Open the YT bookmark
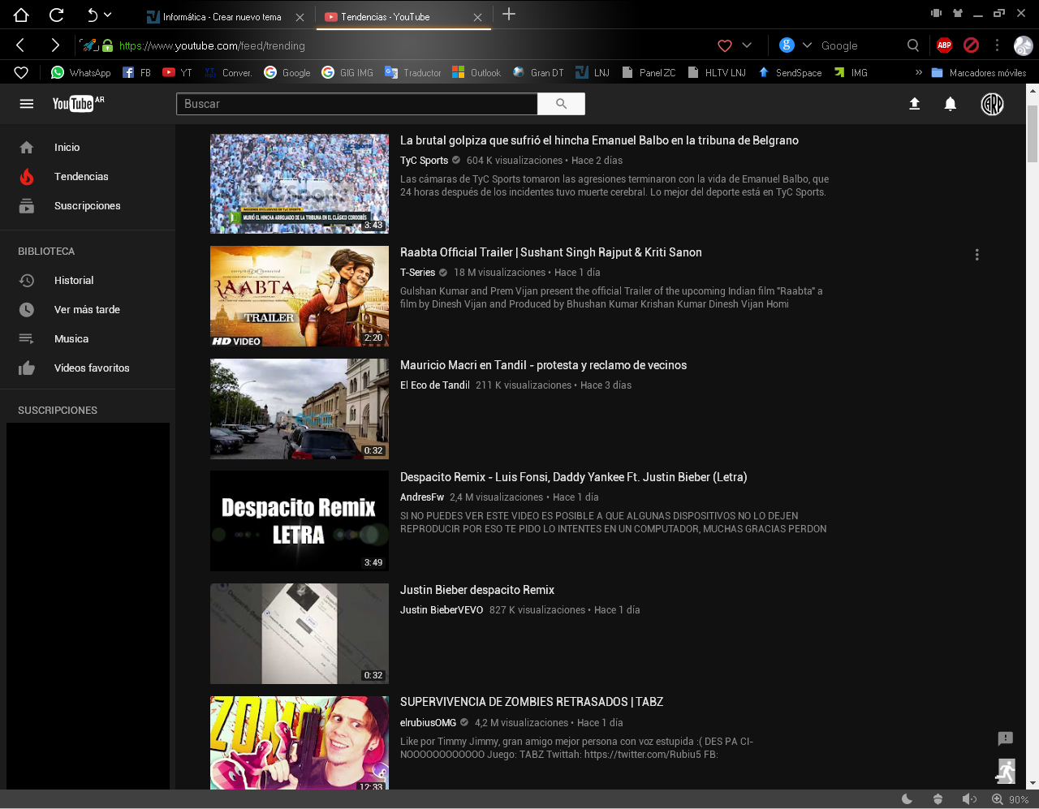This screenshot has width=1039, height=809. tap(177, 72)
